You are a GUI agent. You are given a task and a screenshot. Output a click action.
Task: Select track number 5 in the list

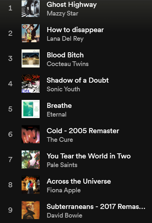point(10,109)
